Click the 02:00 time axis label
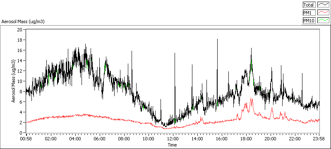331x149 pixels. [x=51, y=139]
